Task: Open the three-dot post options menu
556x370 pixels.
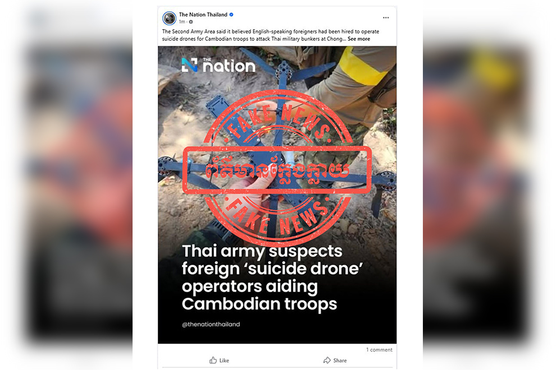Action: point(386,17)
